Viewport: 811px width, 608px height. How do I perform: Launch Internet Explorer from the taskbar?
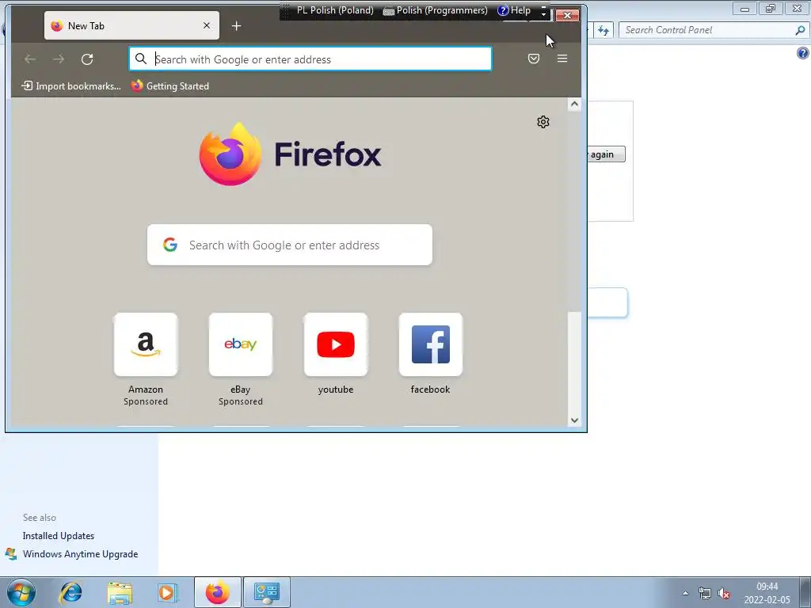[x=70, y=592]
